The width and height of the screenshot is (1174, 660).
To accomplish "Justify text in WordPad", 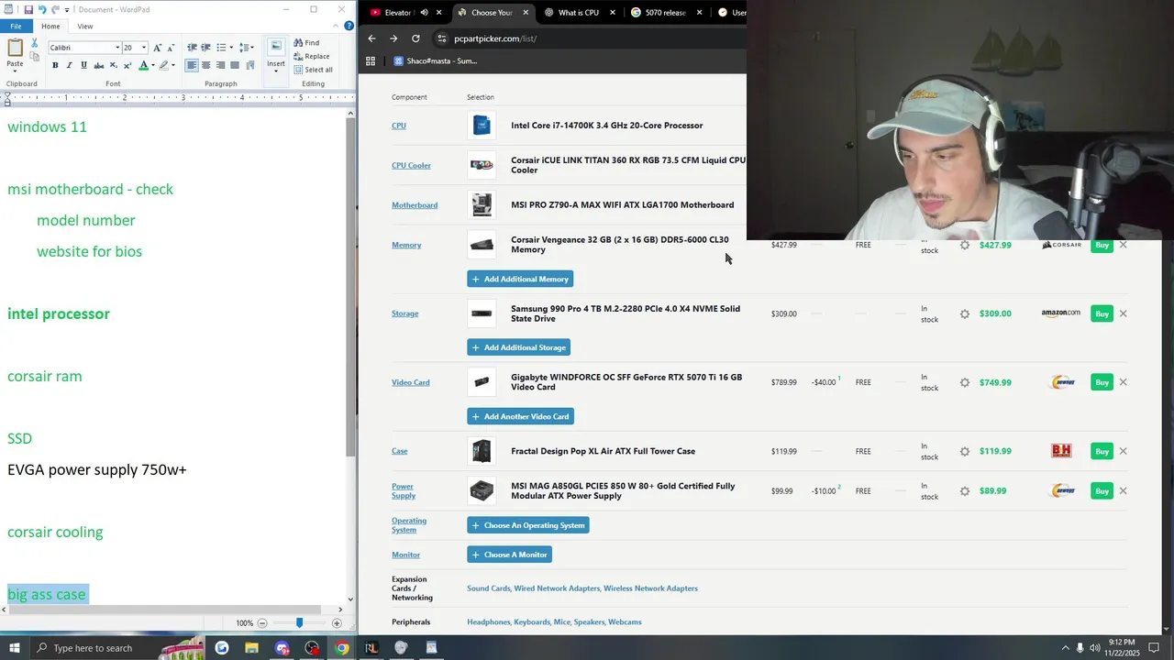I will coord(236,65).
